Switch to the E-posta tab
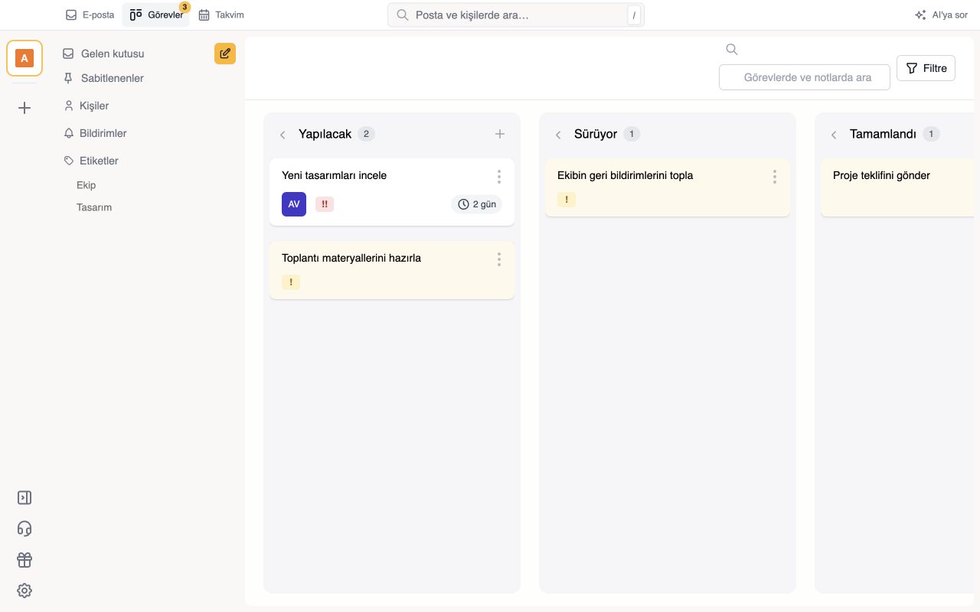This screenshot has height=612, width=980. pyautogui.click(x=90, y=15)
